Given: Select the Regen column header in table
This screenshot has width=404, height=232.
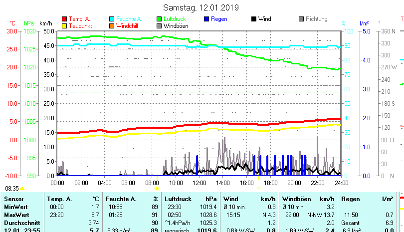Looking at the screenshot, I should tap(350, 199).
